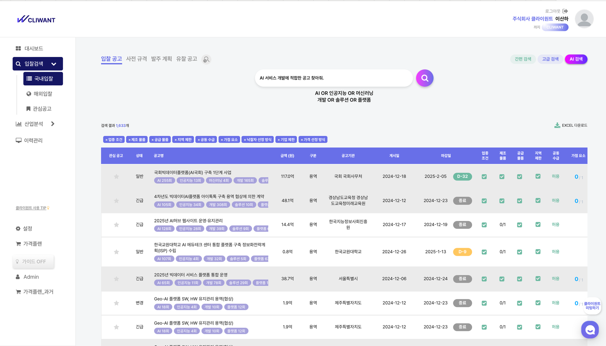Click the magenta AI search magnifier button
This screenshot has width=606, height=346.
(425, 78)
